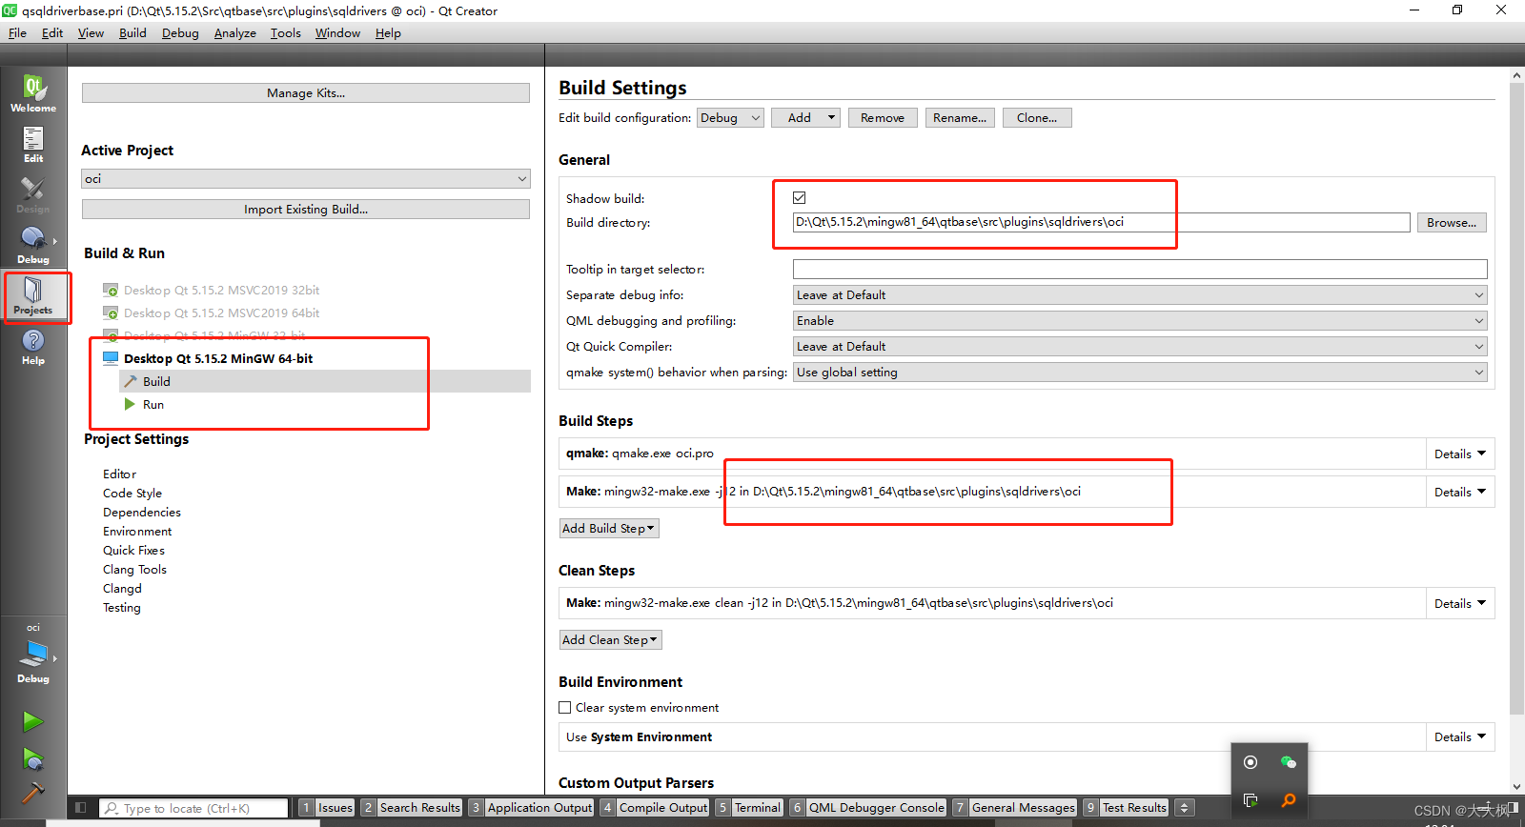The height and width of the screenshot is (827, 1525).
Task: Click the MSVC2019 32bit kit icon
Action: click(111, 290)
